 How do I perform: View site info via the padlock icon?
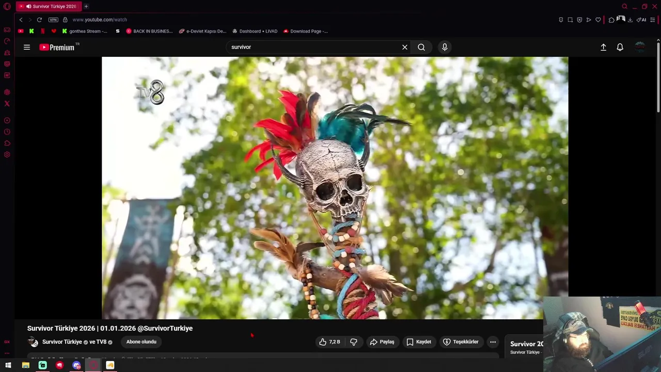point(65,20)
